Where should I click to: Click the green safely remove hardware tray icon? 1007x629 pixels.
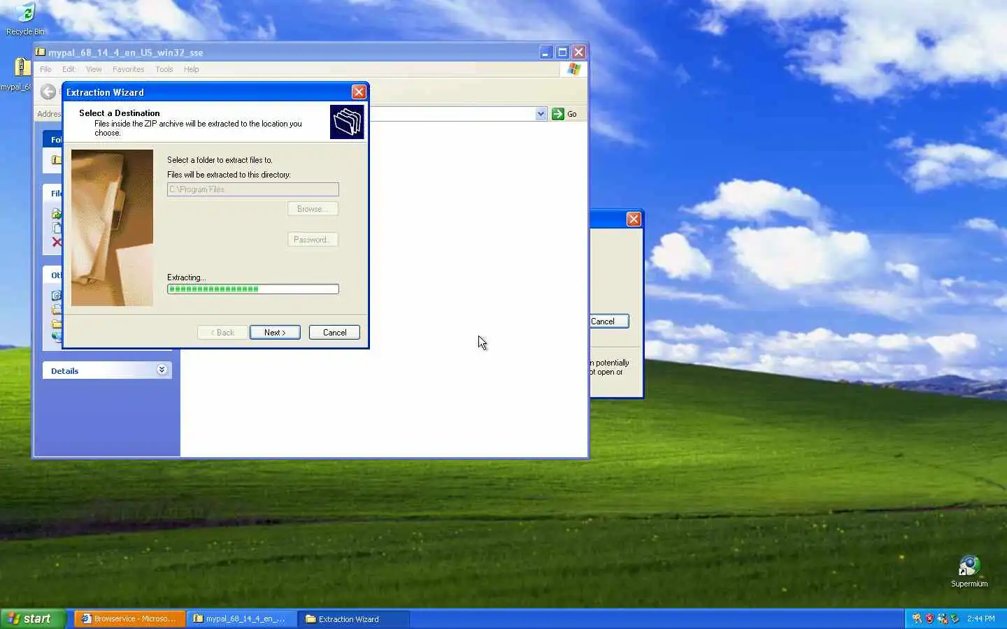tap(955, 619)
